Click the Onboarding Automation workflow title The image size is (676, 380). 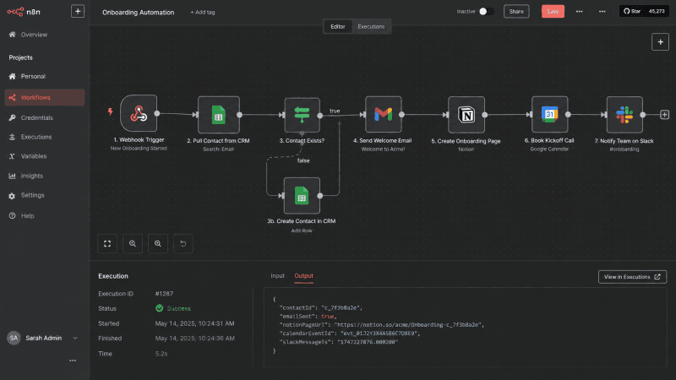coord(138,12)
